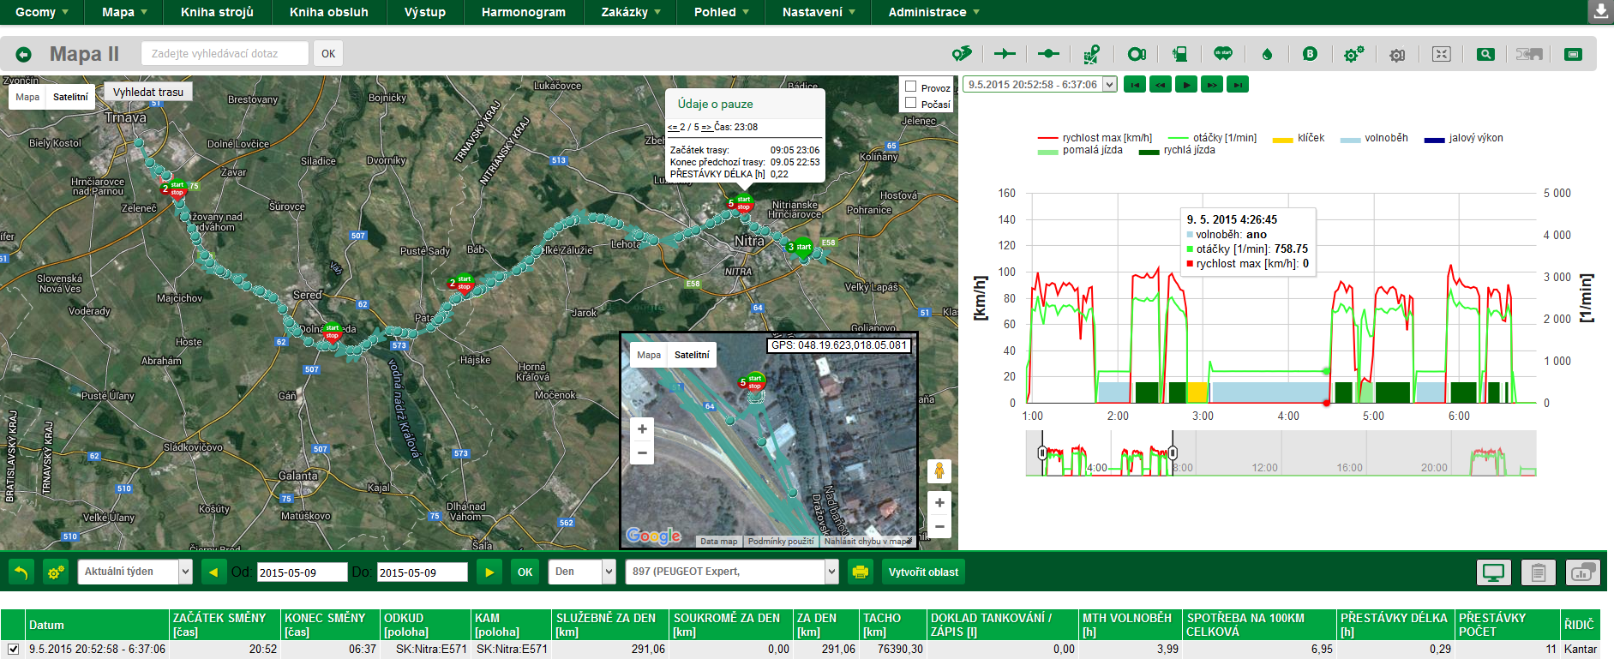The width and height of the screenshot is (1614, 665).
Task: Click the Vyhledat trasu button
Action: pos(148,92)
